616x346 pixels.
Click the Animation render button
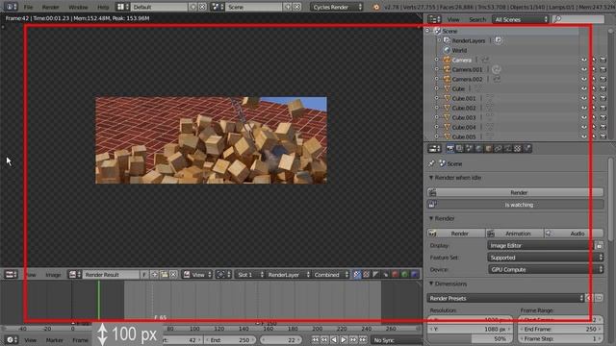pos(515,234)
